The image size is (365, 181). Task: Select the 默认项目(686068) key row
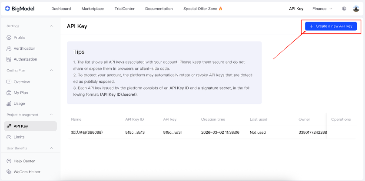86,133
